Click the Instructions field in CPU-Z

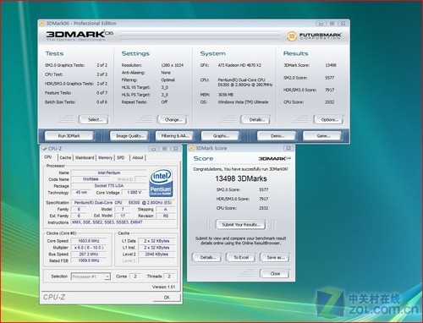(124, 222)
